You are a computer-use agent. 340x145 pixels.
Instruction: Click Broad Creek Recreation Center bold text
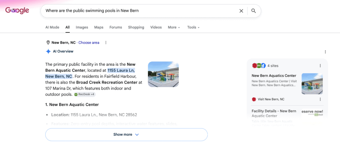pyautogui.click(x=107, y=83)
